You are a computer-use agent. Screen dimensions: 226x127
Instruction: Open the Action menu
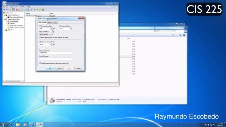click(x=12, y=7)
